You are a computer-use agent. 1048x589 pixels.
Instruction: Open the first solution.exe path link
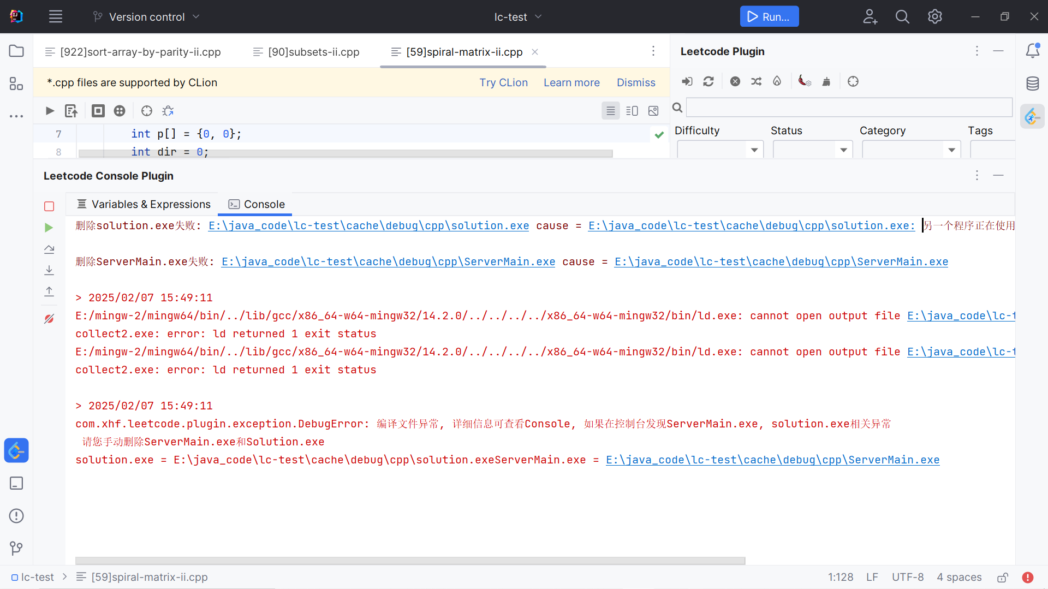(368, 225)
